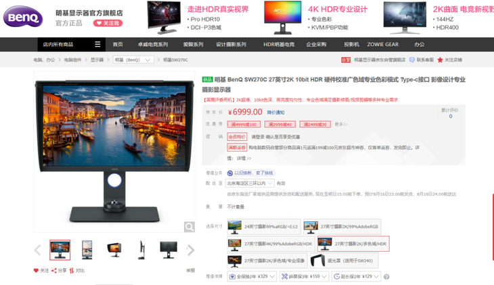Select the portrait-orientation monitor thumbnail

87,250
